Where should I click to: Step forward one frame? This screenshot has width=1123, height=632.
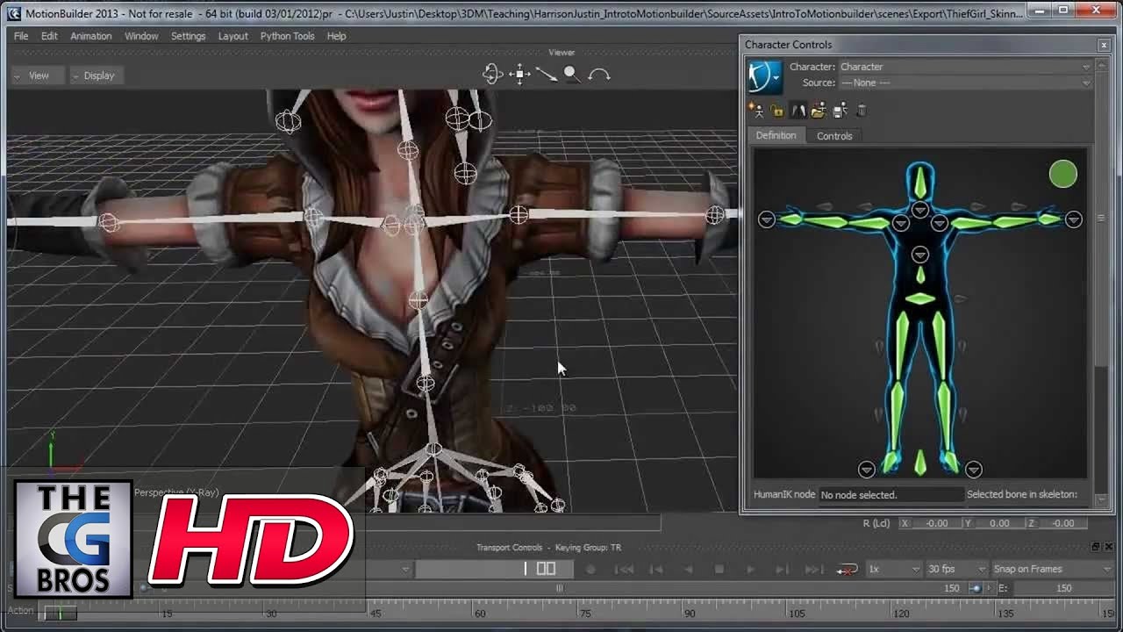[782, 569]
